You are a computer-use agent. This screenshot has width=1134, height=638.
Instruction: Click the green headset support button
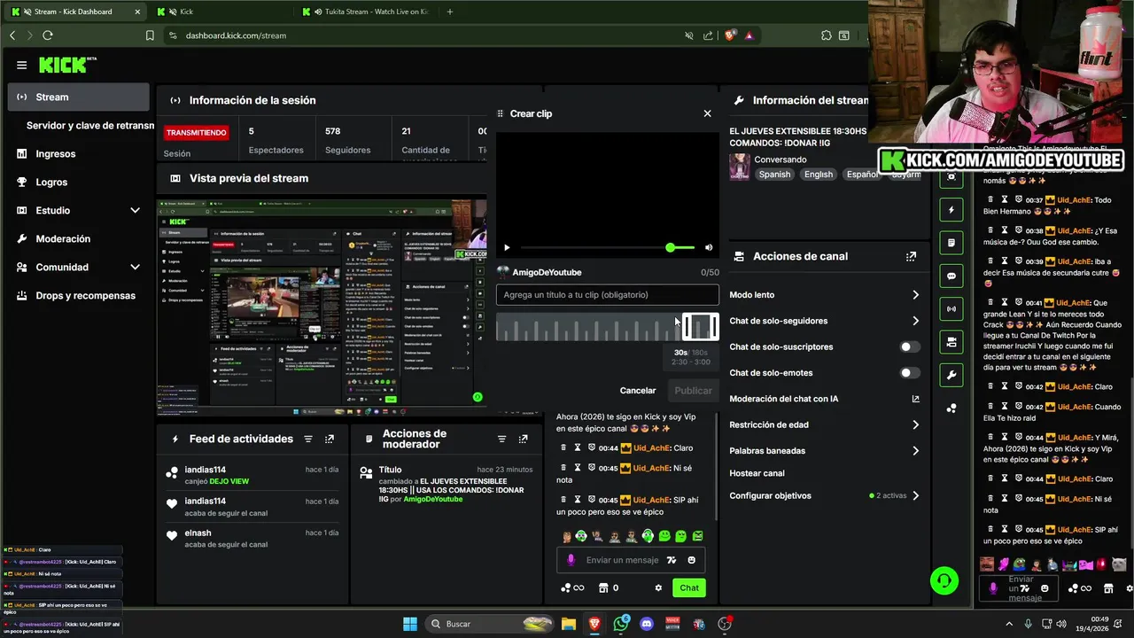[944, 581]
